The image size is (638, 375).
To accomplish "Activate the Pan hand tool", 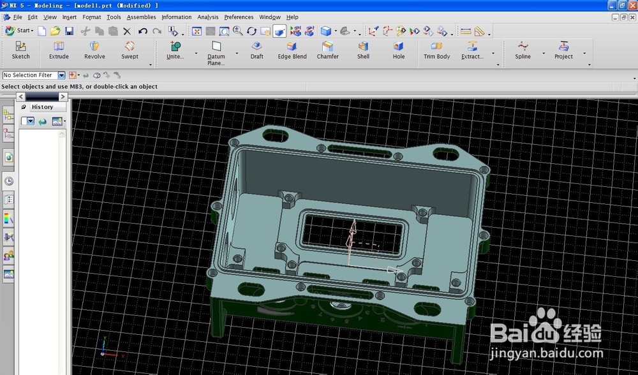I will tap(265, 31).
